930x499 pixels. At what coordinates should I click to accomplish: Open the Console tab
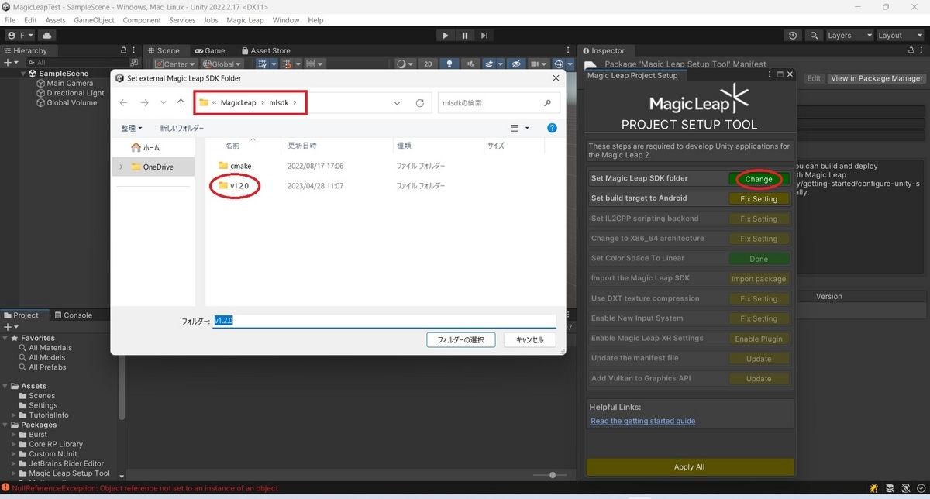pyautogui.click(x=72, y=315)
